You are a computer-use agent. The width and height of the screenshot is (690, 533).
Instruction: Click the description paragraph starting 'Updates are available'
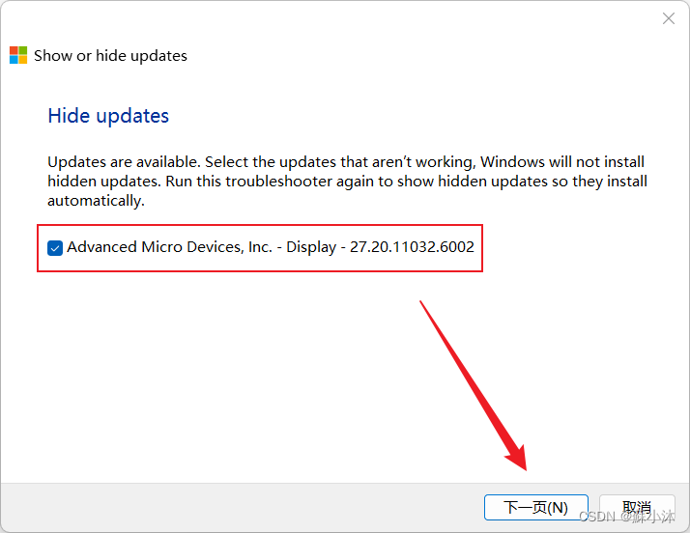[347, 182]
